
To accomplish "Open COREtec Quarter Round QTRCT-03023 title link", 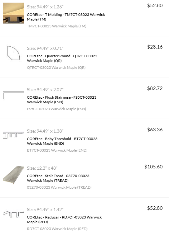I will click(62, 58).
